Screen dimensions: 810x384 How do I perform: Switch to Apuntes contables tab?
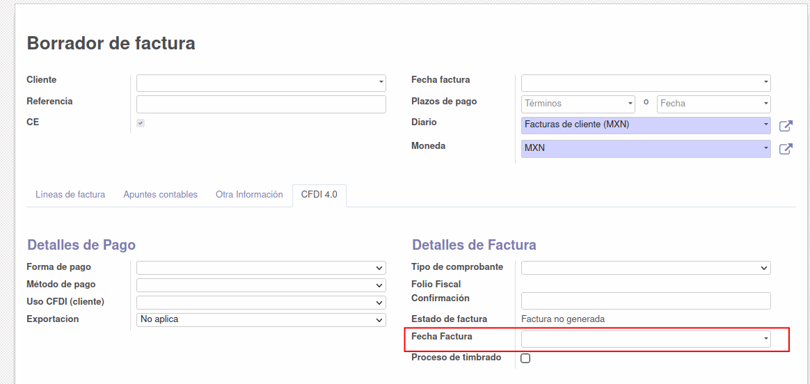[x=160, y=195]
